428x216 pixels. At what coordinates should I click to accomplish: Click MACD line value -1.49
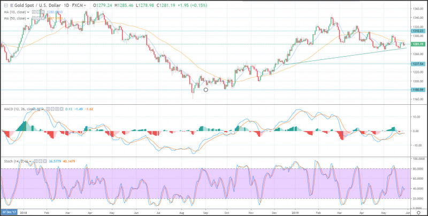coord(79,109)
